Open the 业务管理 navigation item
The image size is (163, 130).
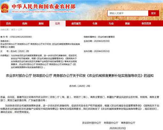tap(146, 23)
